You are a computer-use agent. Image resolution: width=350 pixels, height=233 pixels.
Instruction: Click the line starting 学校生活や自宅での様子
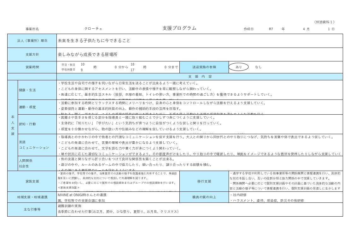click(x=128, y=83)
